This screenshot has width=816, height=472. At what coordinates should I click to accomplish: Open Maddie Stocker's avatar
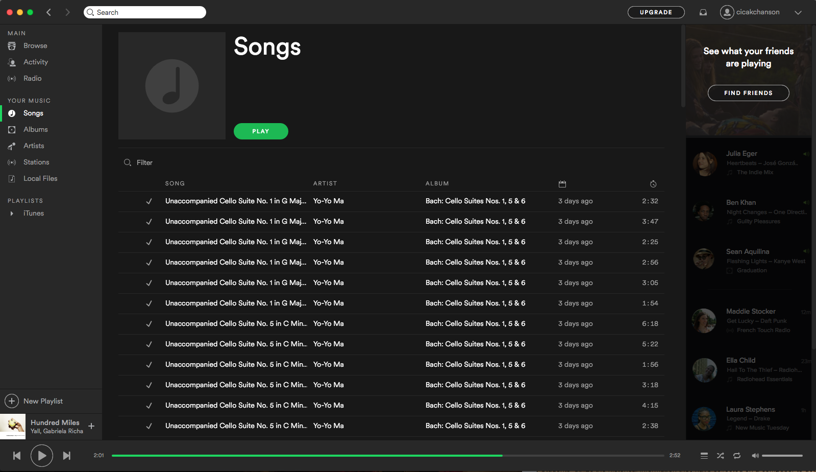pyautogui.click(x=704, y=321)
